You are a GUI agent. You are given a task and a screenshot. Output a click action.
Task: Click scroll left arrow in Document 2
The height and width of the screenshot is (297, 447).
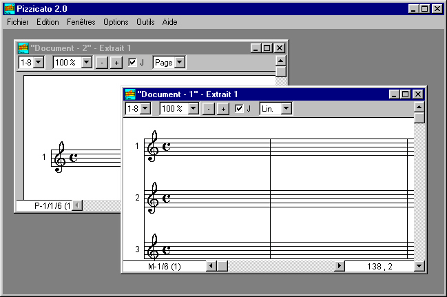click(77, 205)
